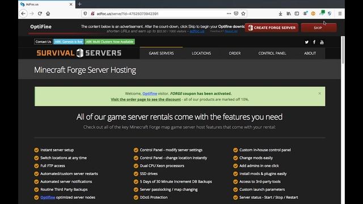Go back with the browser back arrow
Screen dimensions: 363x204
(23, 14)
